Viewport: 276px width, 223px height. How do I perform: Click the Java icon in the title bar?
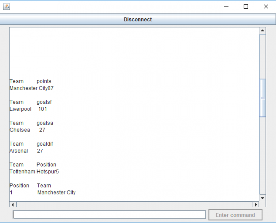pyautogui.click(x=6, y=7)
